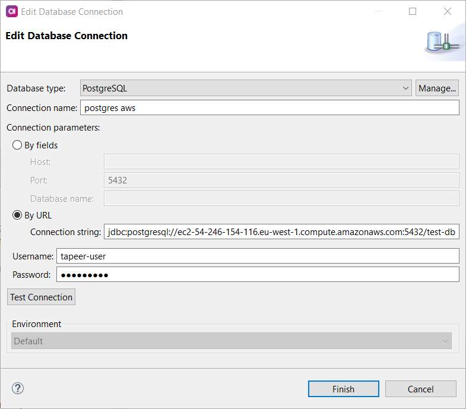Click the Username field containing tapeer-user
The image size is (466, 409).
[x=258, y=256]
